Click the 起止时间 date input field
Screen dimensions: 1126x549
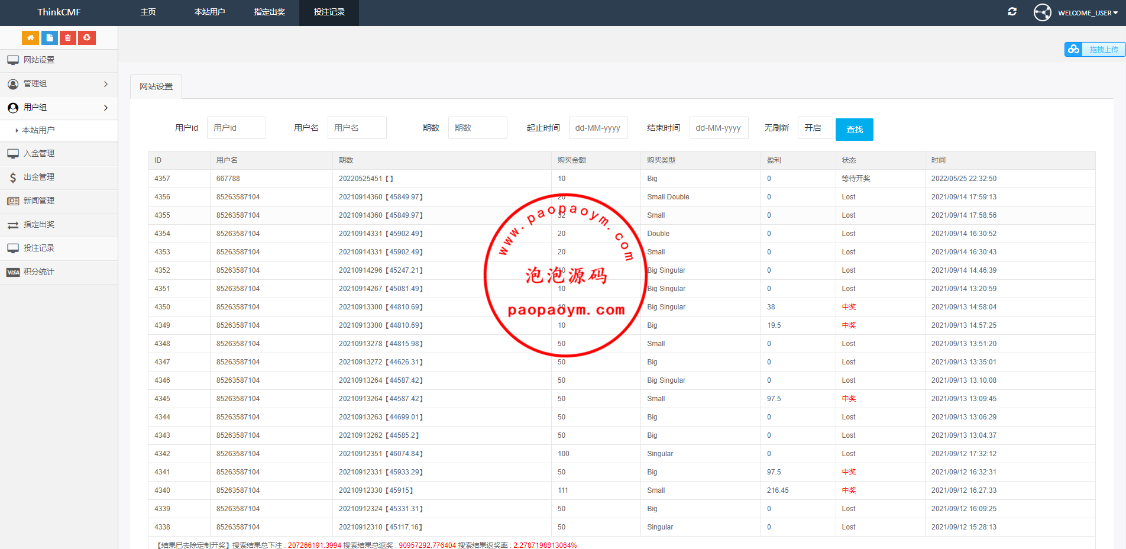click(x=598, y=128)
